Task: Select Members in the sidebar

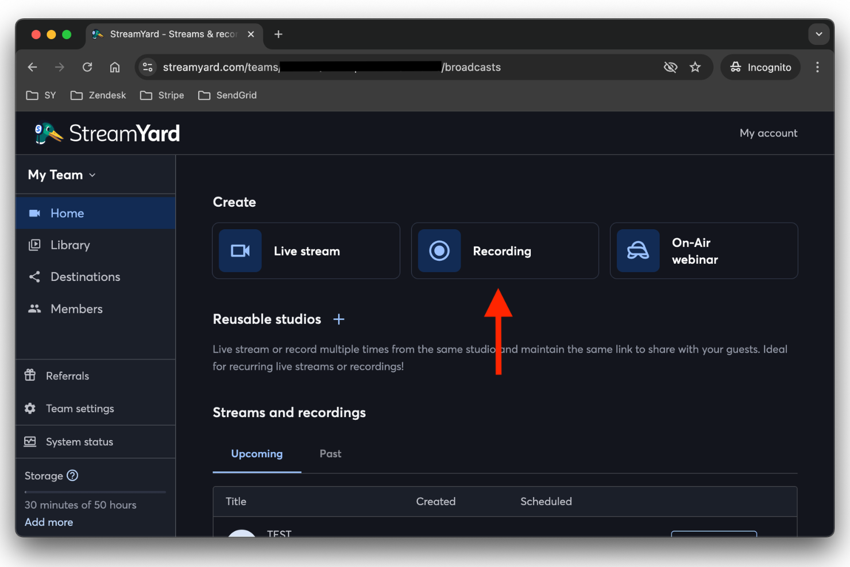Action: [95, 308]
